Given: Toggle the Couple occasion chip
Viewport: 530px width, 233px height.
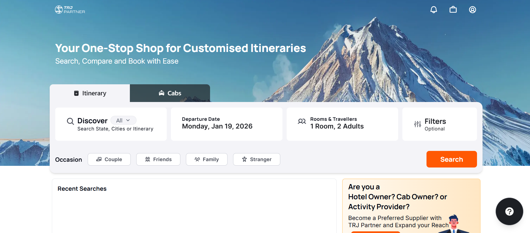Looking at the screenshot, I should [109, 159].
